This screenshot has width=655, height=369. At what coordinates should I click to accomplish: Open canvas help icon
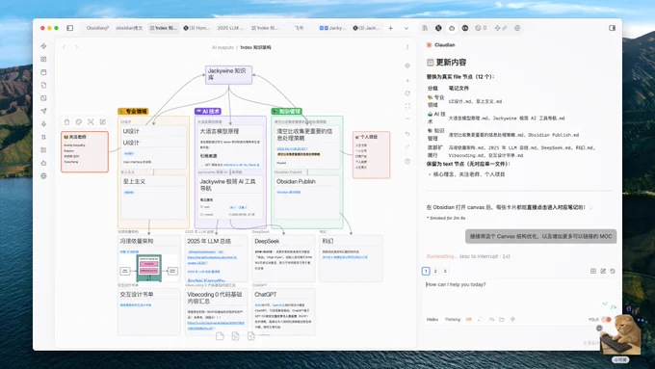coord(407,161)
